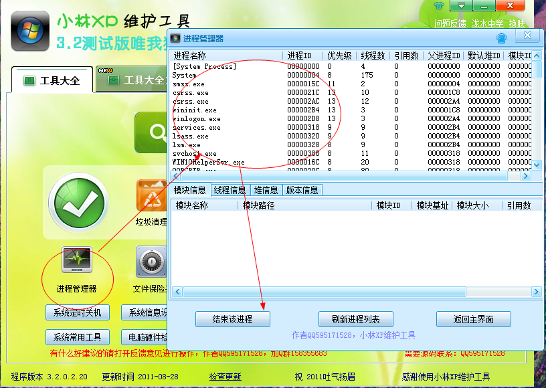Select the 版本信息 tab
Image resolution: width=546 pixels, height=388 pixels.
pyautogui.click(x=302, y=190)
